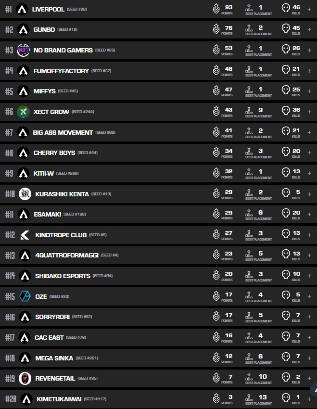The width and height of the screenshot is (317, 409).
Task: Expand the Liverpool row details
Action: pos(309,9)
